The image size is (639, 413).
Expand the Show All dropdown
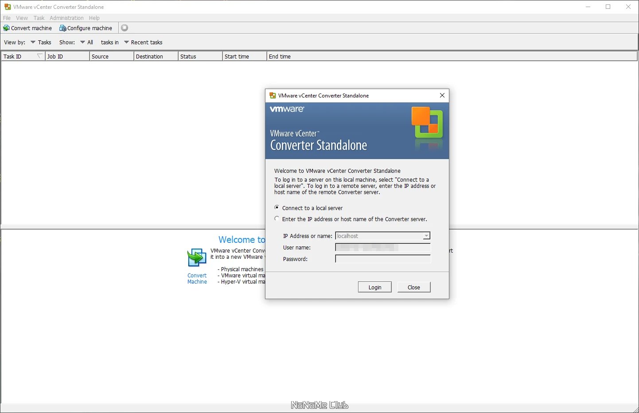coord(86,43)
